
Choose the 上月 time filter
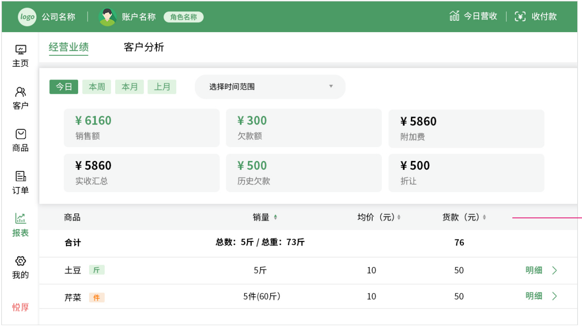(x=162, y=87)
